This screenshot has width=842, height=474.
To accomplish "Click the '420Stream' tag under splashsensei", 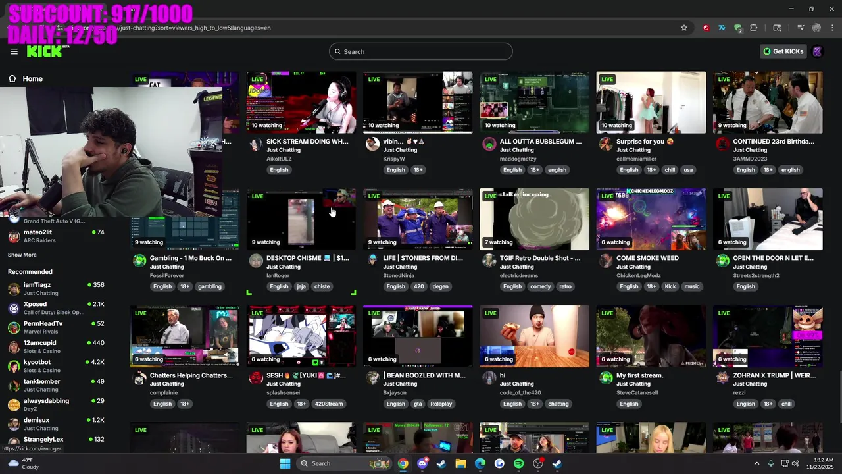I will tap(329, 404).
